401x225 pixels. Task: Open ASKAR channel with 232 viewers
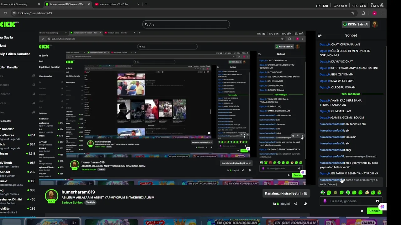tap(18, 174)
